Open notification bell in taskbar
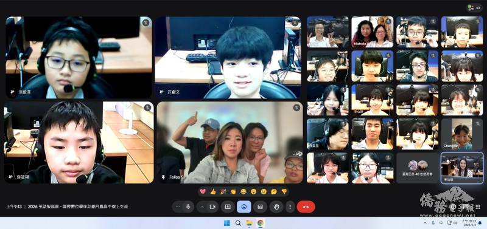Screen dimensions: 487x229 pyautogui.click(x=480, y=223)
